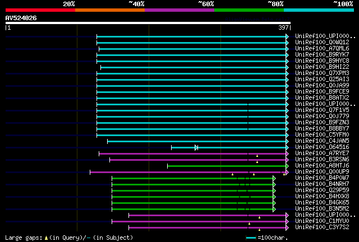This screenshot has width=359, height=242.
Task: Click the green arrowhead ending the B3N5M2 alignment
Action: (274, 210)
